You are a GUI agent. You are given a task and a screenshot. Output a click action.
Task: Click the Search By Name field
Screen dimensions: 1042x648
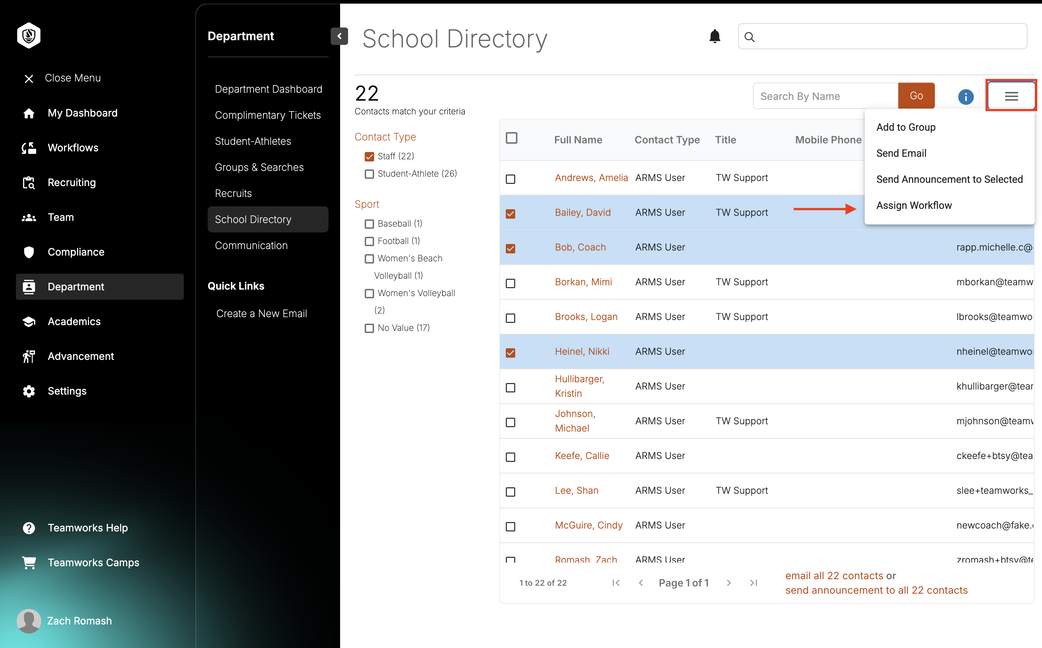[x=825, y=96]
